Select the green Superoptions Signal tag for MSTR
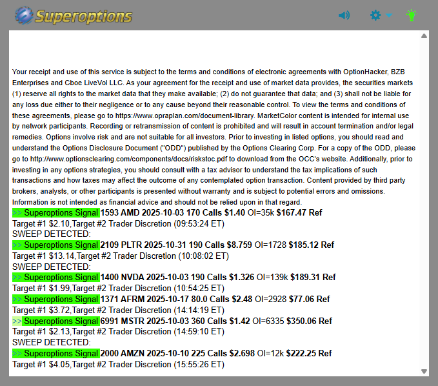This screenshot has height=386, width=438. 56,321
